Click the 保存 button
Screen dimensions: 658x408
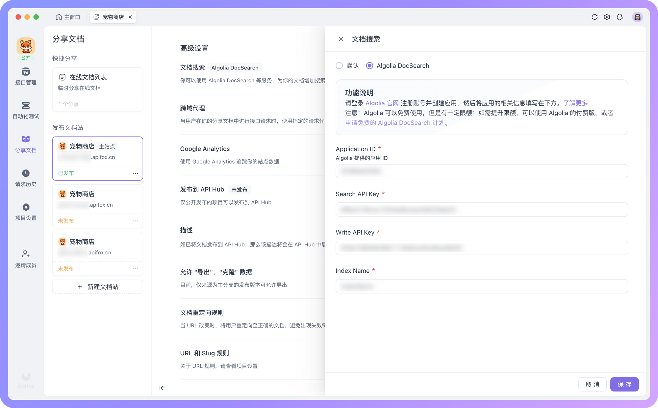624,384
